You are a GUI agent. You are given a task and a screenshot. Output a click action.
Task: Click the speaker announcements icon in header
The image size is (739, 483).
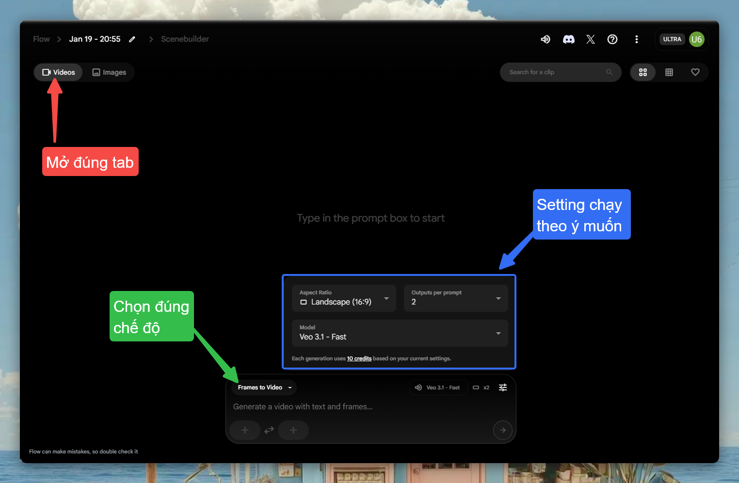[546, 39]
